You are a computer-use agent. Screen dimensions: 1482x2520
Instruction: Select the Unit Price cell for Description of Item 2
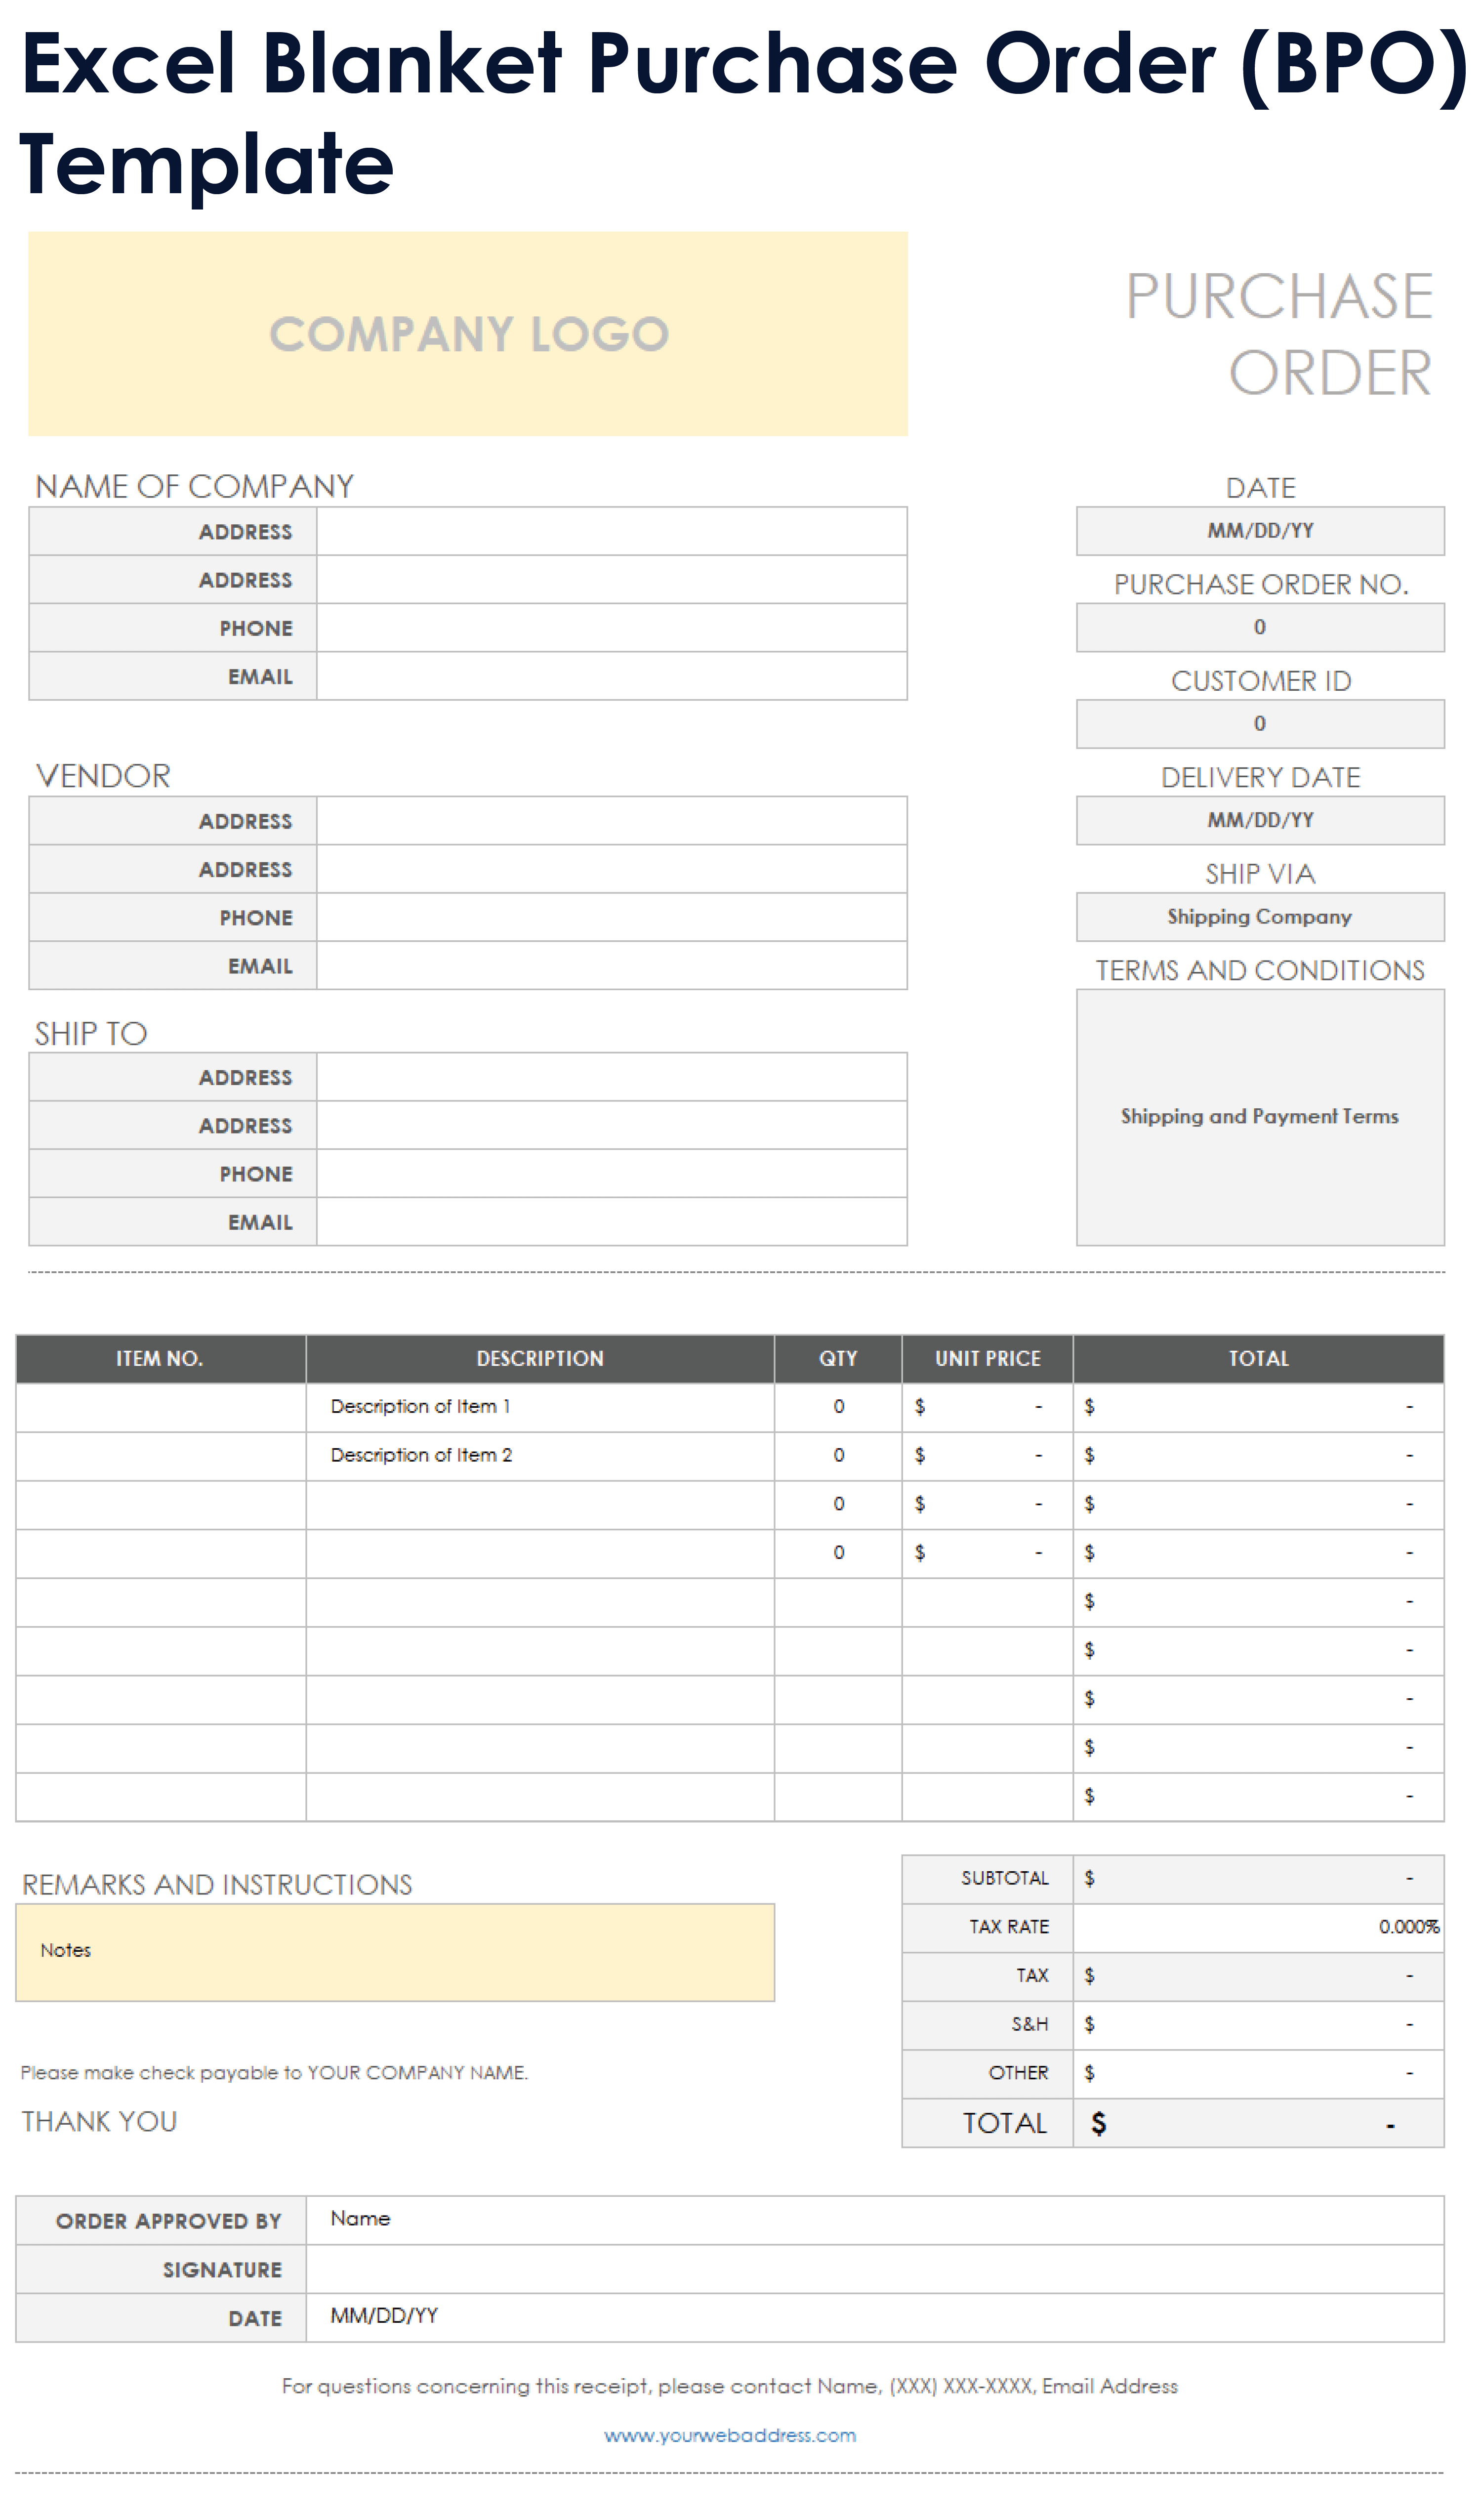click(987, 1456)
